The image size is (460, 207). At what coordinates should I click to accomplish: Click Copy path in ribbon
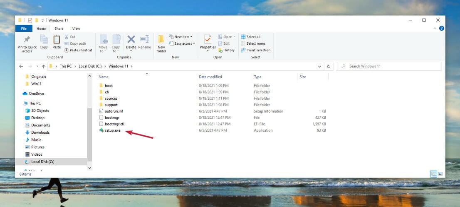click(75, 43)
